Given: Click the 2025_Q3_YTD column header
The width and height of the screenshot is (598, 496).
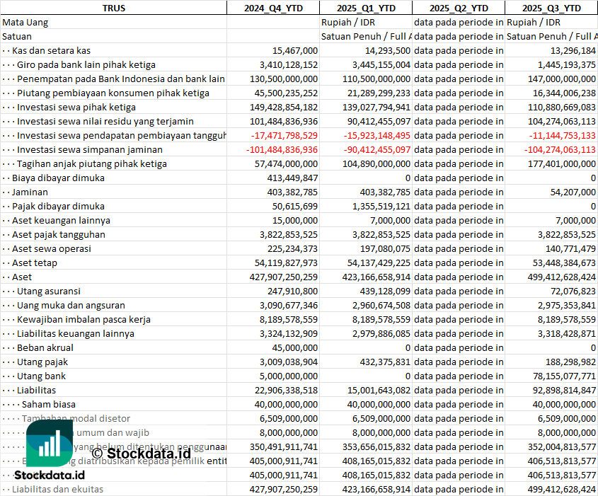Looking at the screenshot, I should coord(551,8).
